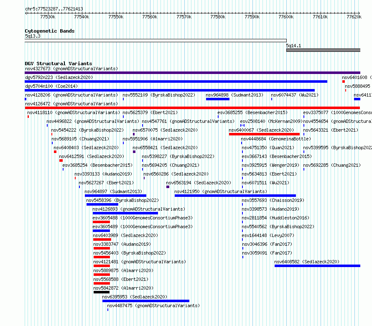The image size is (372, 326).
Task: Select esv2508140 (McKernan2009) label
Action: [x=271, y=121]
